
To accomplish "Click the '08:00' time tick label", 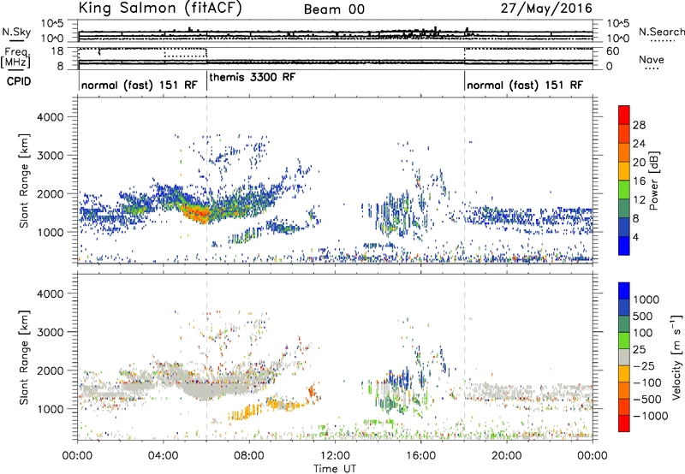I will click(249, 456).
